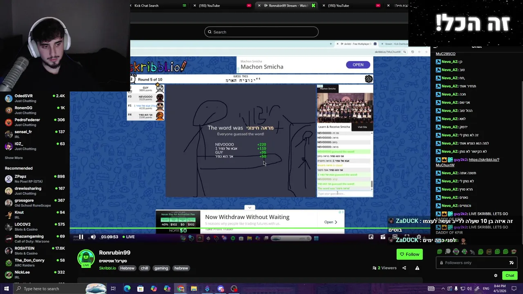
Task: Select the capitalized Hebrew tag
Action: coord(127,268)
